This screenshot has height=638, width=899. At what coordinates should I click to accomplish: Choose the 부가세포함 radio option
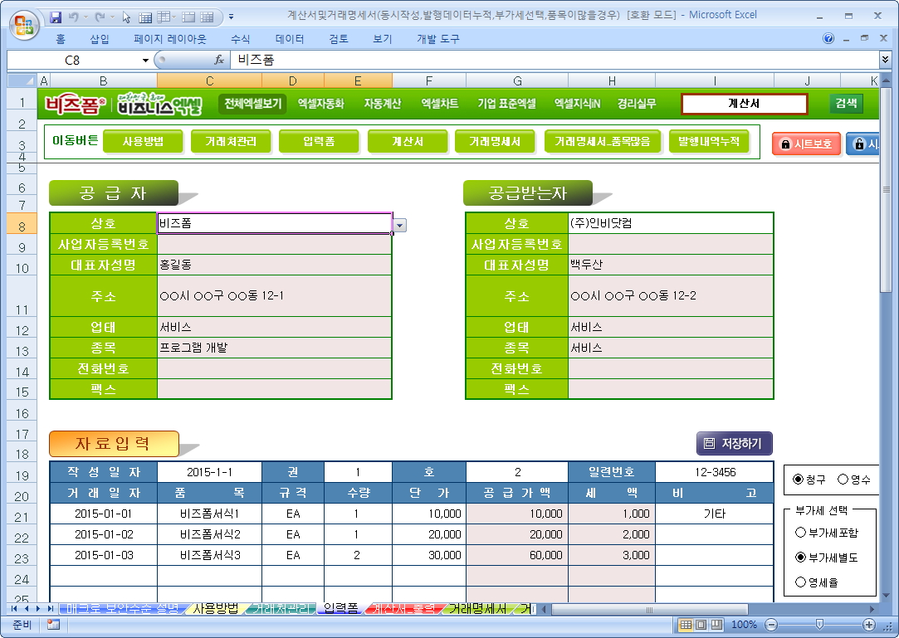click(x=801, y=532)
